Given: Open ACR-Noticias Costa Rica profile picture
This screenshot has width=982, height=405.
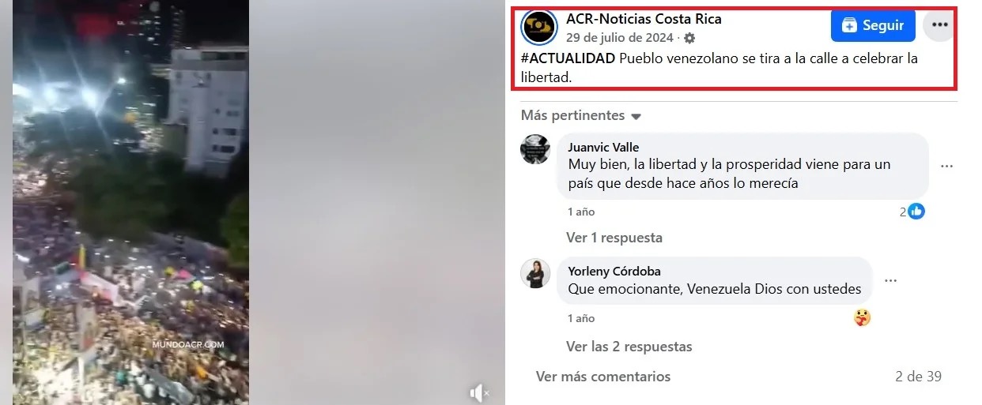Looking at the screenshot, I should [539, 27].
